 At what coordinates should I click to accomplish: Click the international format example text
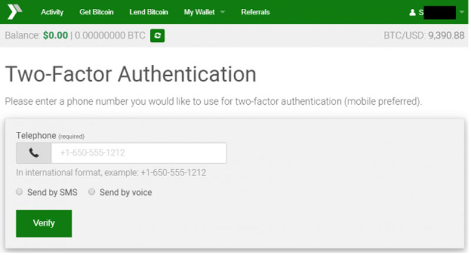pyautogui.click(x=111, y=173)
